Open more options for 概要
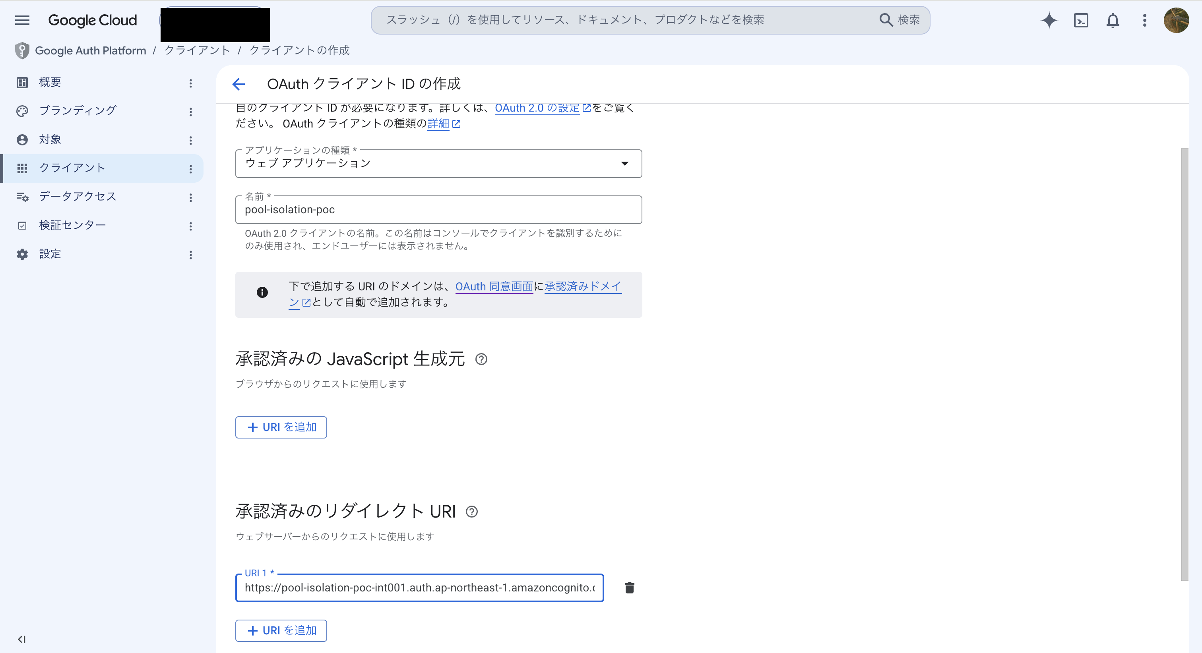This screenshot has width=1202, height=653. pyautogui.click(x=190, y=83)
